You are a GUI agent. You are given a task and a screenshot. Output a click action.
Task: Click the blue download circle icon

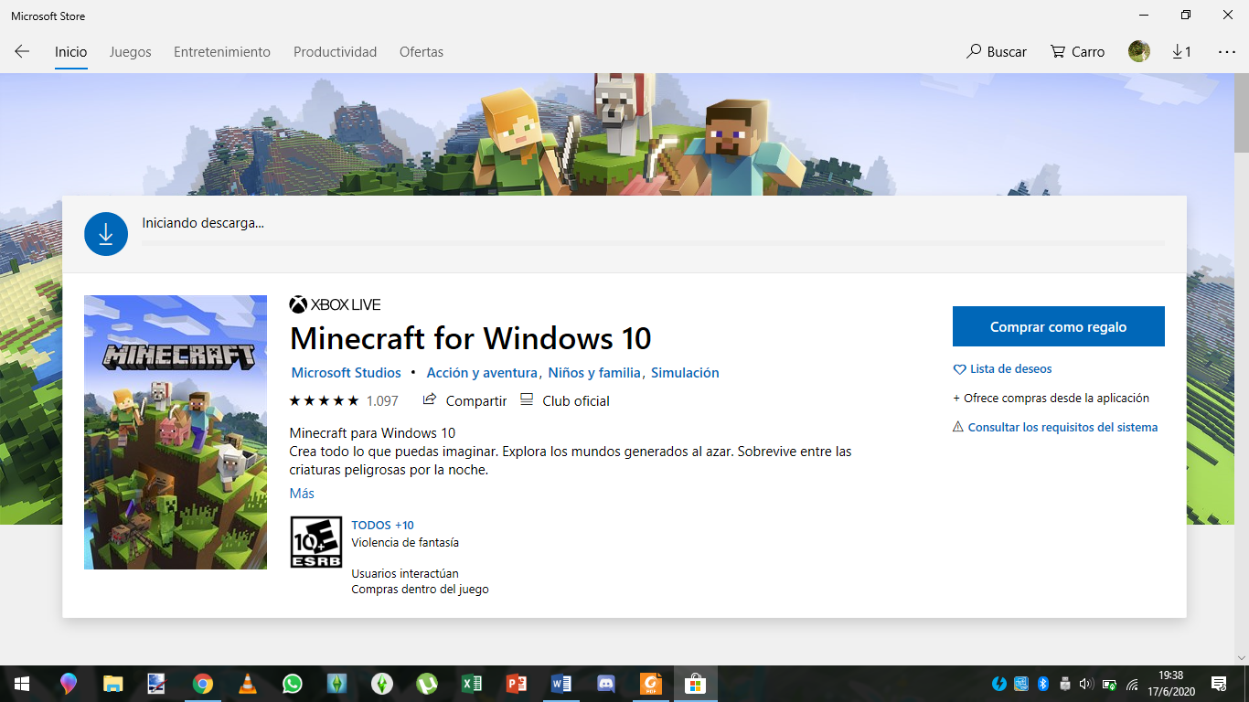pos(106,234)
